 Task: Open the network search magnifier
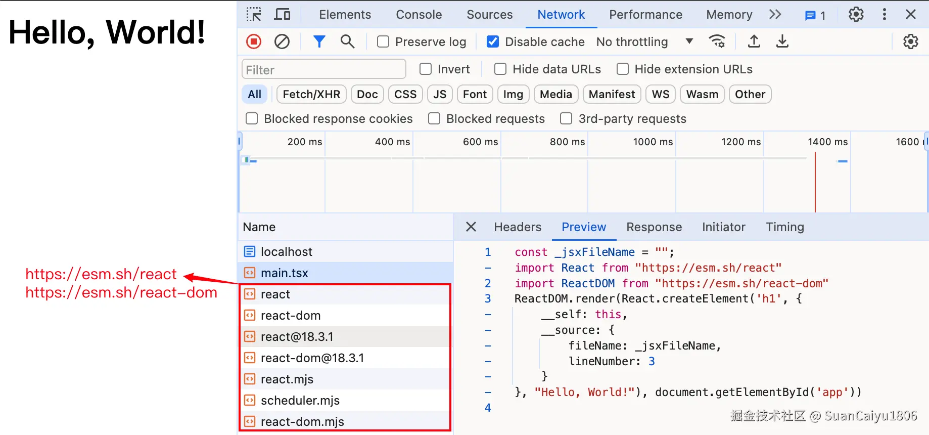click(347, 41)
